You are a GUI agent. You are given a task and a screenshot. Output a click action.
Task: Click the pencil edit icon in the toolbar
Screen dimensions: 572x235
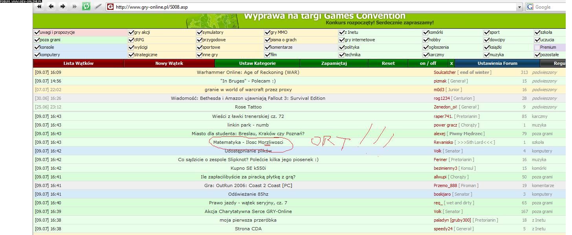point(98,6)
